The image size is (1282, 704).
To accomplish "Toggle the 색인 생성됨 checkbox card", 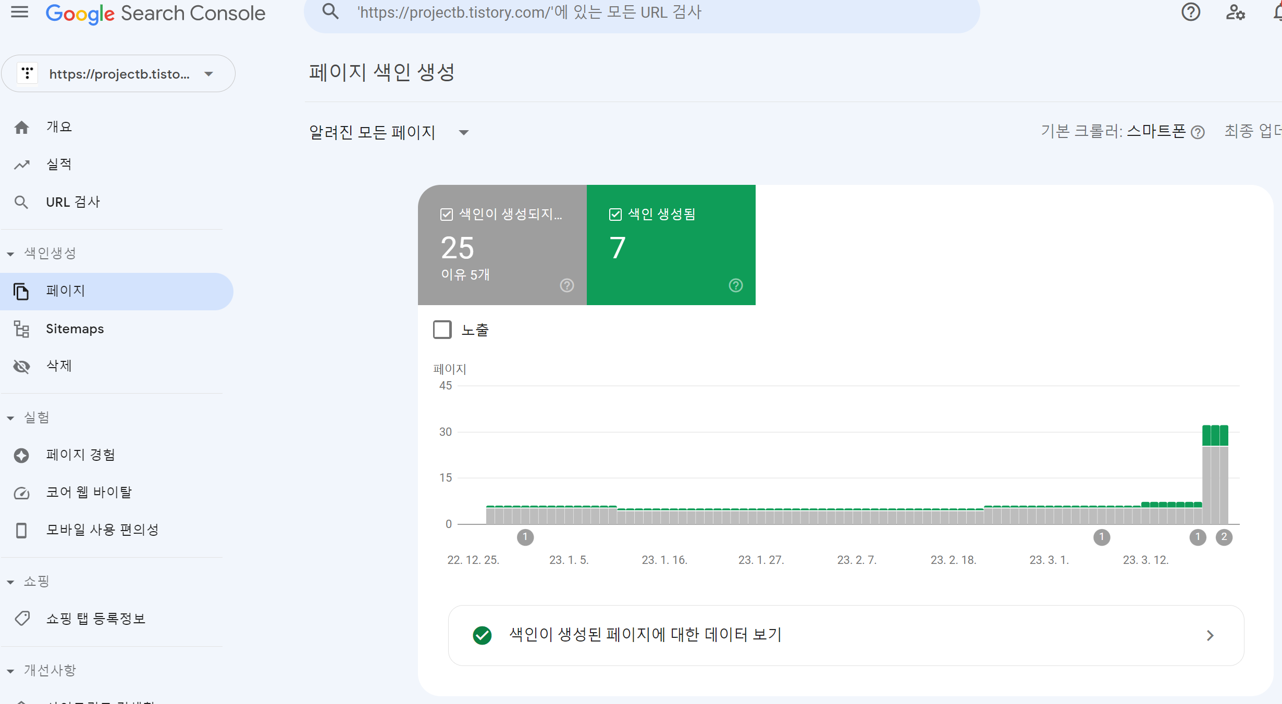I will 615,215.
